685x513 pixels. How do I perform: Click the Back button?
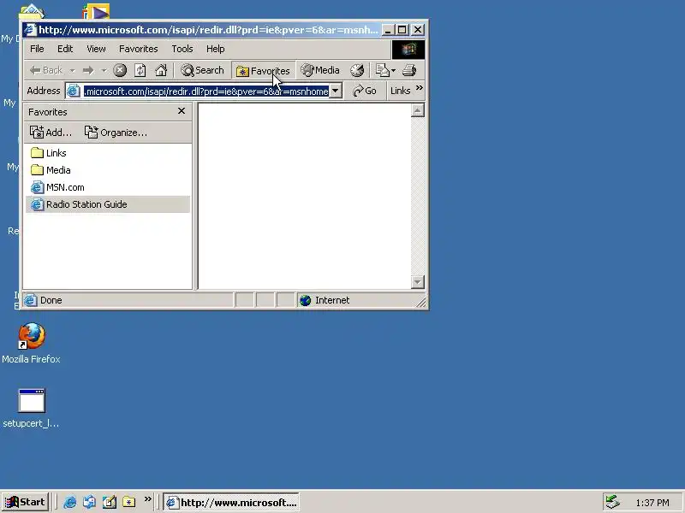click(47, 70)
